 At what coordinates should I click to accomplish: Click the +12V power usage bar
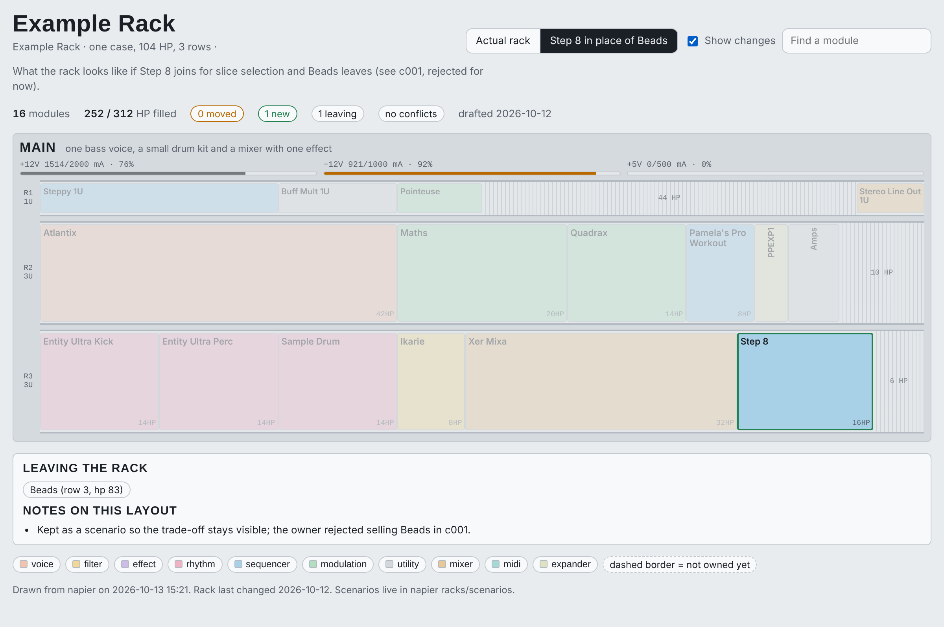(x=168, y=173)
